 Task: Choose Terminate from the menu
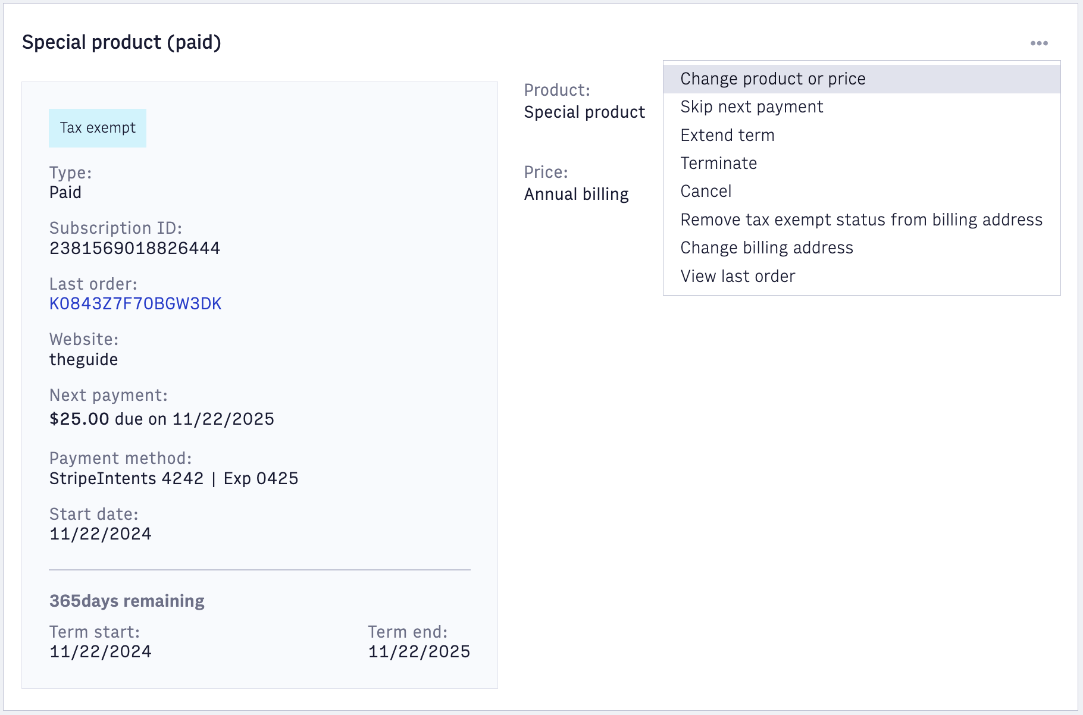click(x=862, y=164)
